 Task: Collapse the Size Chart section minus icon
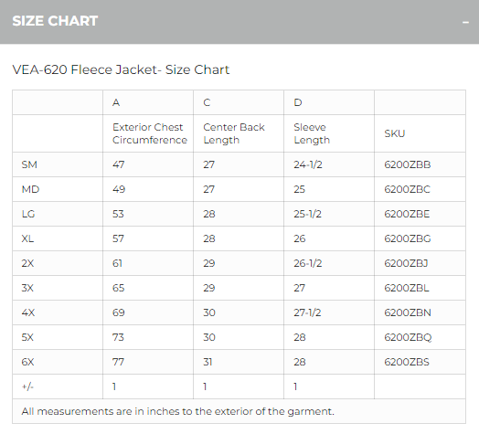coord(465,22)
